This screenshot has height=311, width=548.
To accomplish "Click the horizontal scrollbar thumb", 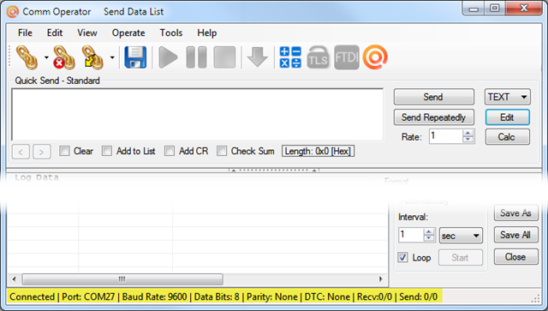I will [122, 279].
